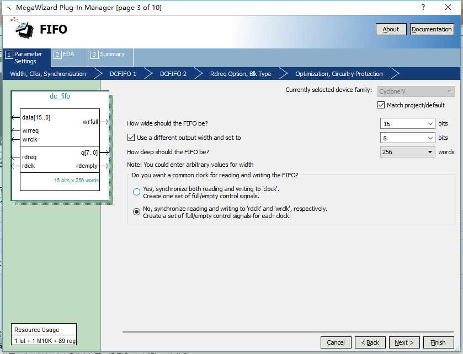
Task: Open the About dialog
Action: 391,29
